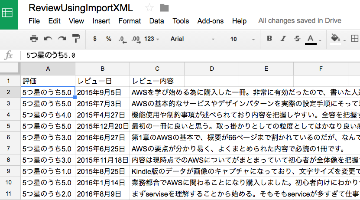Select the Paint format tool
The width and height of the screenshot is (360, 200).
coord(76,38)
